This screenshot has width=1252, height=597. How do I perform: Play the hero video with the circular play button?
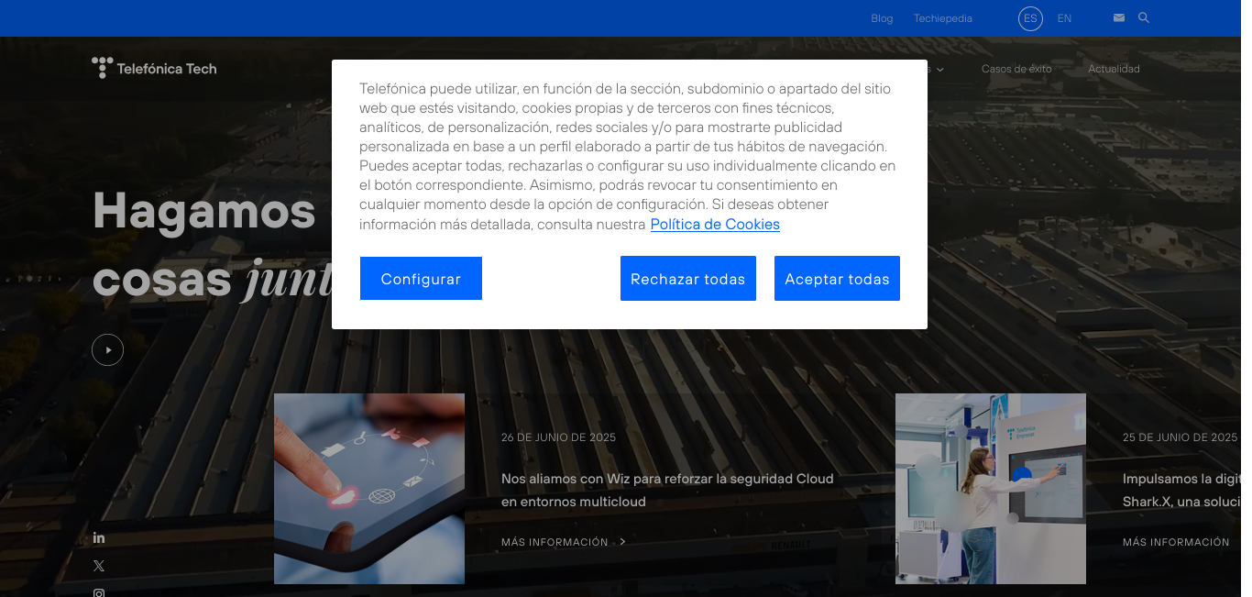[107, 349]
